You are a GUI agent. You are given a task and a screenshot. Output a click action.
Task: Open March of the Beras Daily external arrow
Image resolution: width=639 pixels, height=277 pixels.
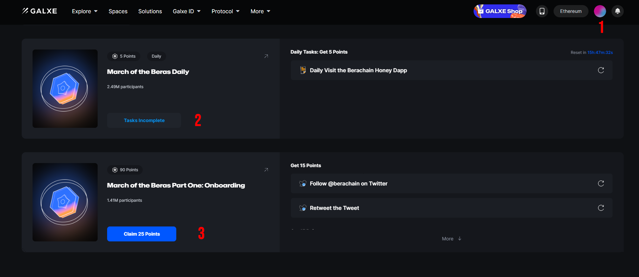pos(266,56)
